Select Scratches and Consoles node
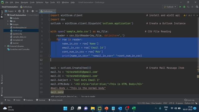Viewport: 199px width, 112px height. click(18, 49)
